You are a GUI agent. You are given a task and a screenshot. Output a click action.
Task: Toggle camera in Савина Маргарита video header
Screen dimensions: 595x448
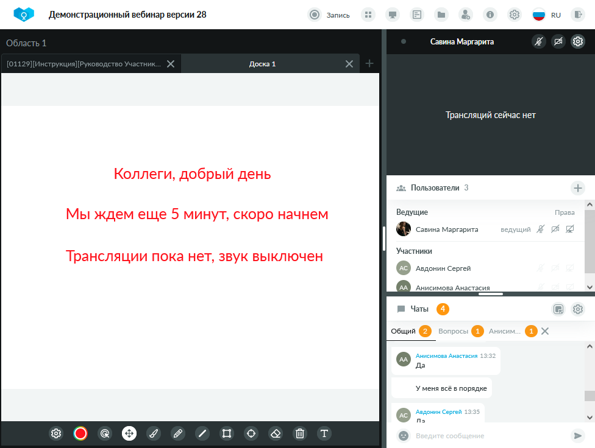pos(558,41)
